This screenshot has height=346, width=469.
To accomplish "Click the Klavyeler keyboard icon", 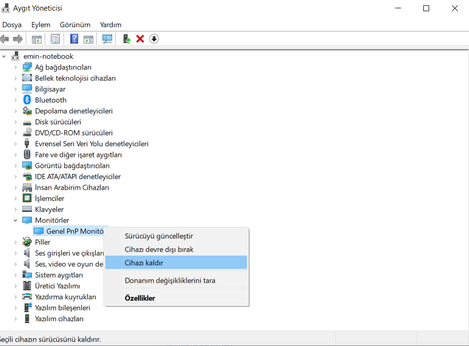I will pos(27,209).
